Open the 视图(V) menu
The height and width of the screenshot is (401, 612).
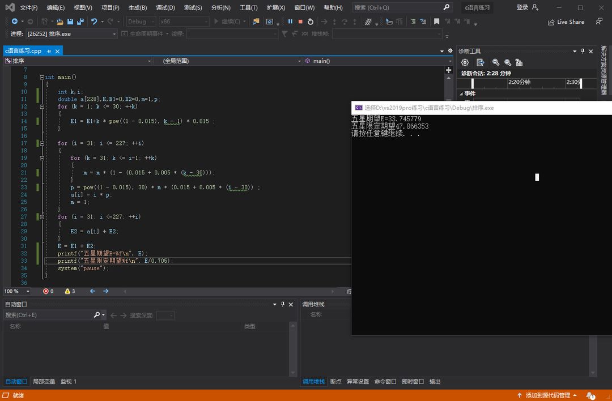pyautogui.click(x=83, y=7)
